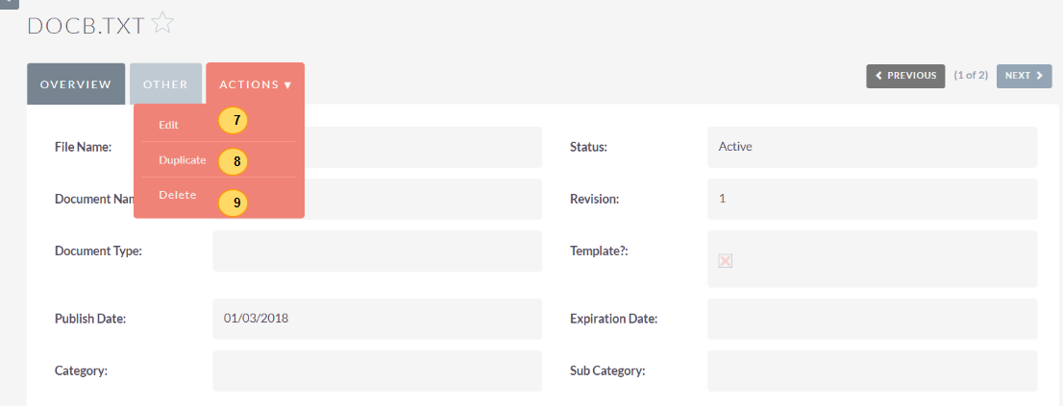
Task: Choose Edit from the Actions menu
Action: [x=168, y=125]
